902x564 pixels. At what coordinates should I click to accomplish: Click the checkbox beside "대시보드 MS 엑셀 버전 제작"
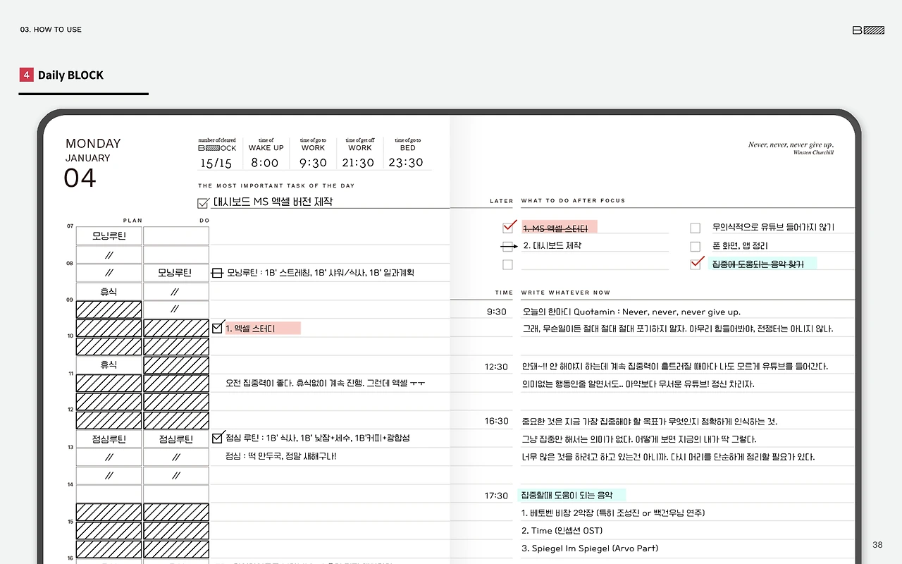tap(202, 203)
